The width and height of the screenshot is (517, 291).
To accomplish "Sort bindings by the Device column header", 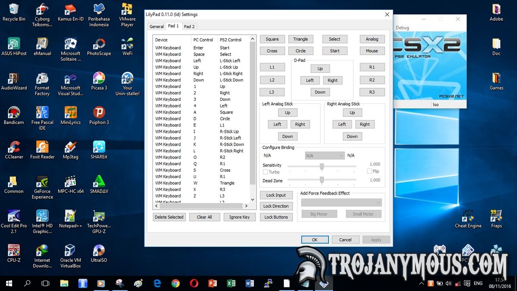I will pos(172,40).
